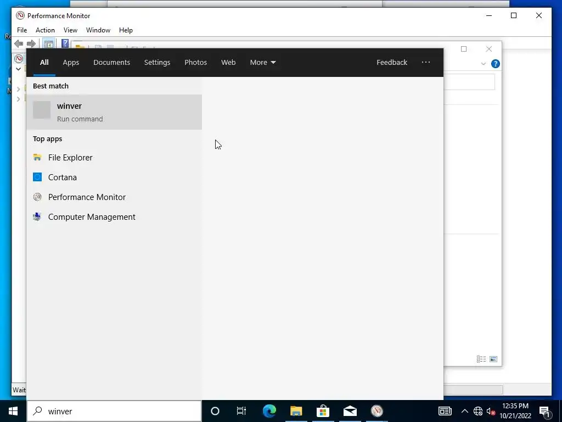Viewport: 562px width, 422px height.
Task: Switch to details view icon in dialog
Action: pos(481,359)
